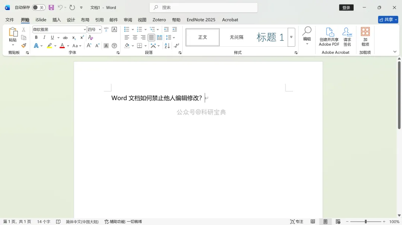
Task: Click the enclosed character icon
Action: pyautogui.click(x=114, y=46)
